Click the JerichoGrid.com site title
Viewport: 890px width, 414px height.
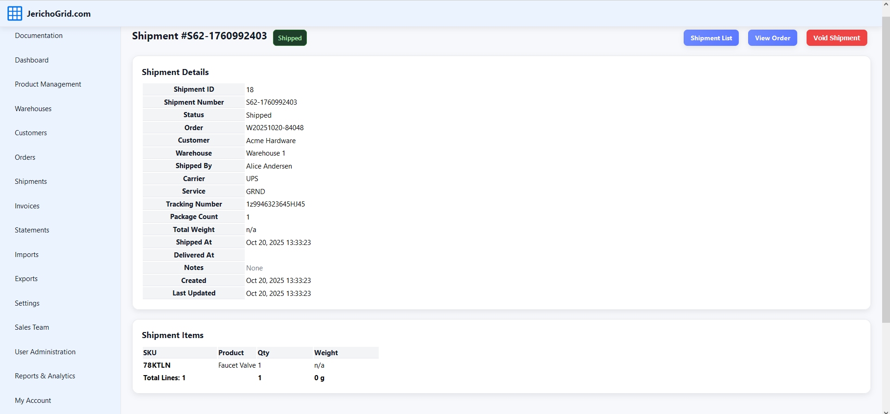(x=59, y=14)
